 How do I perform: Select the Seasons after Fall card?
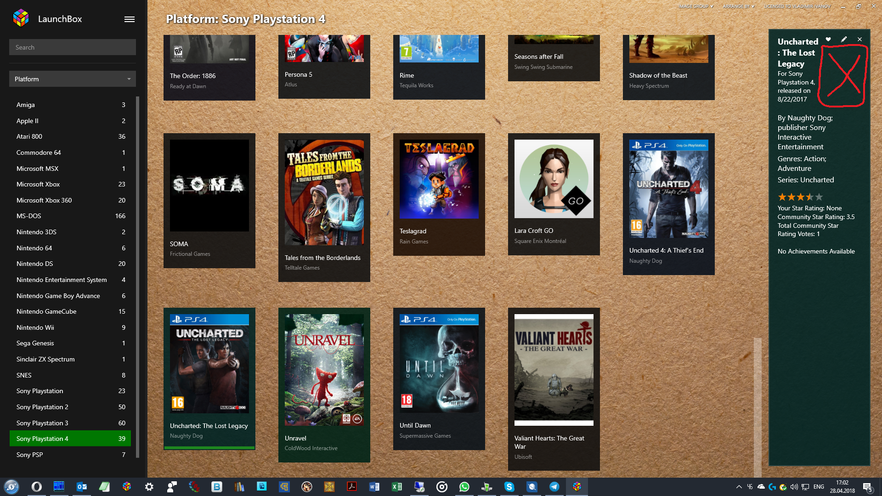554,58
